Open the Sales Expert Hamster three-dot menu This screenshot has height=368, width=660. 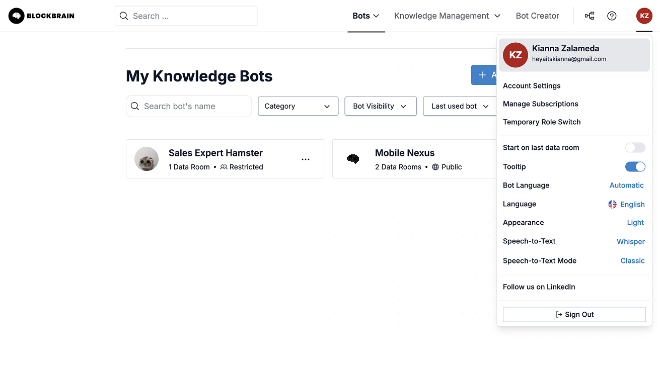[306, 159]
